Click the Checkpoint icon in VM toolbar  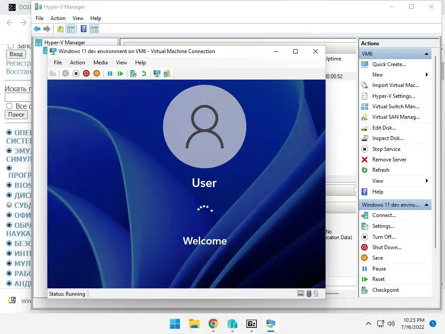[x=133, y=73]
